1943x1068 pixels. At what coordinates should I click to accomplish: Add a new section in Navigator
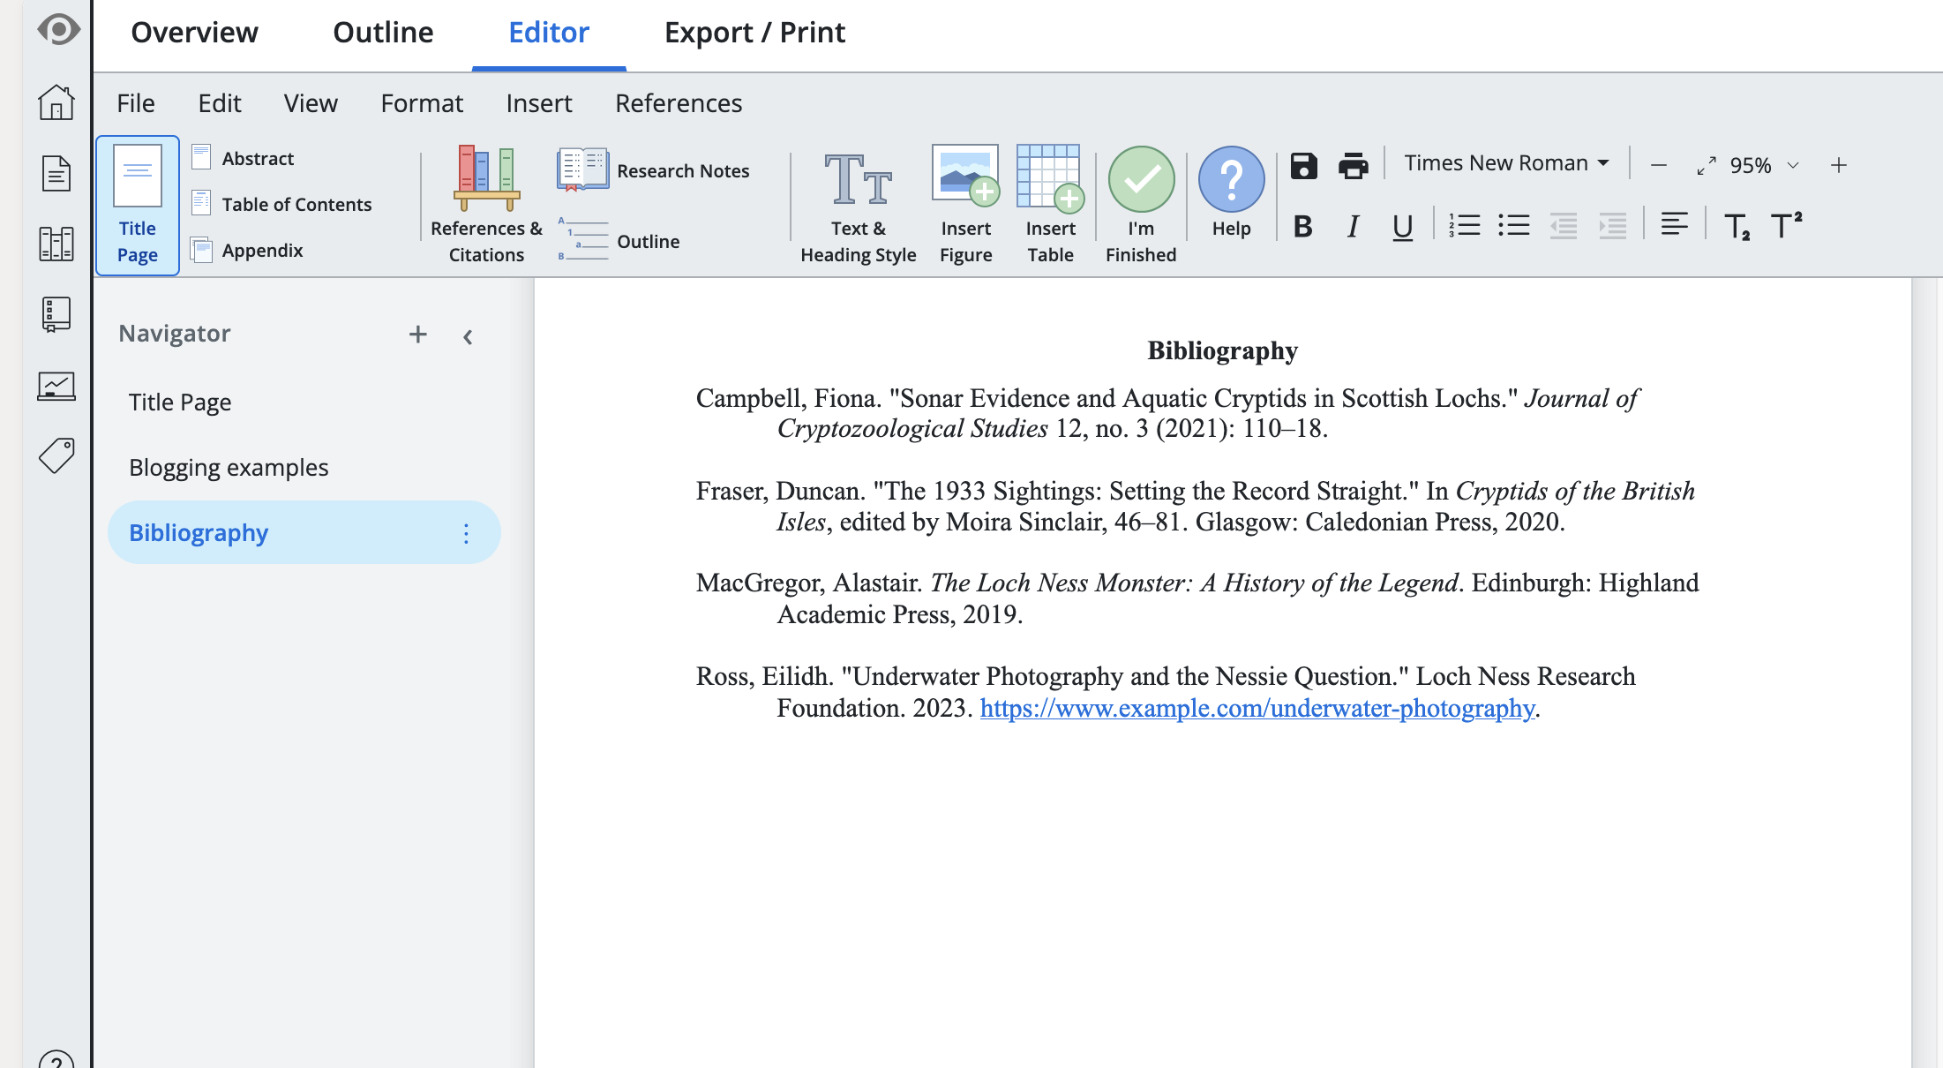418,335
